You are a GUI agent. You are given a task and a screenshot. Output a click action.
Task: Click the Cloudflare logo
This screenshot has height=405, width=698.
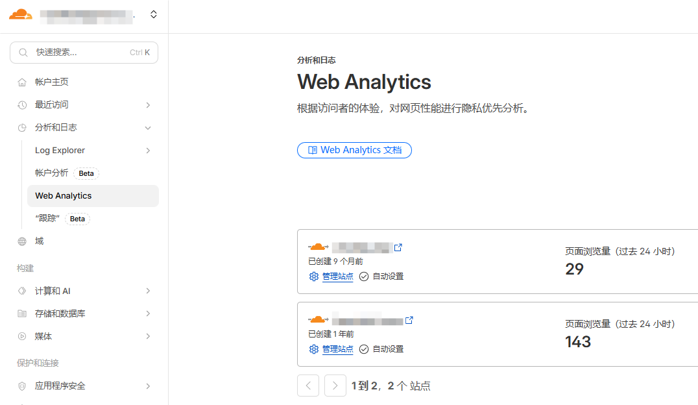click(x=21, y=15)
